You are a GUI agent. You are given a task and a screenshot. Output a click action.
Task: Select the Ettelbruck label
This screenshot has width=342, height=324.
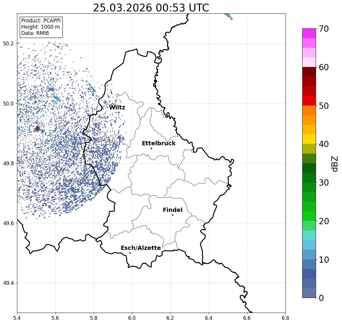pyautogui.click(x=159, y=143)
